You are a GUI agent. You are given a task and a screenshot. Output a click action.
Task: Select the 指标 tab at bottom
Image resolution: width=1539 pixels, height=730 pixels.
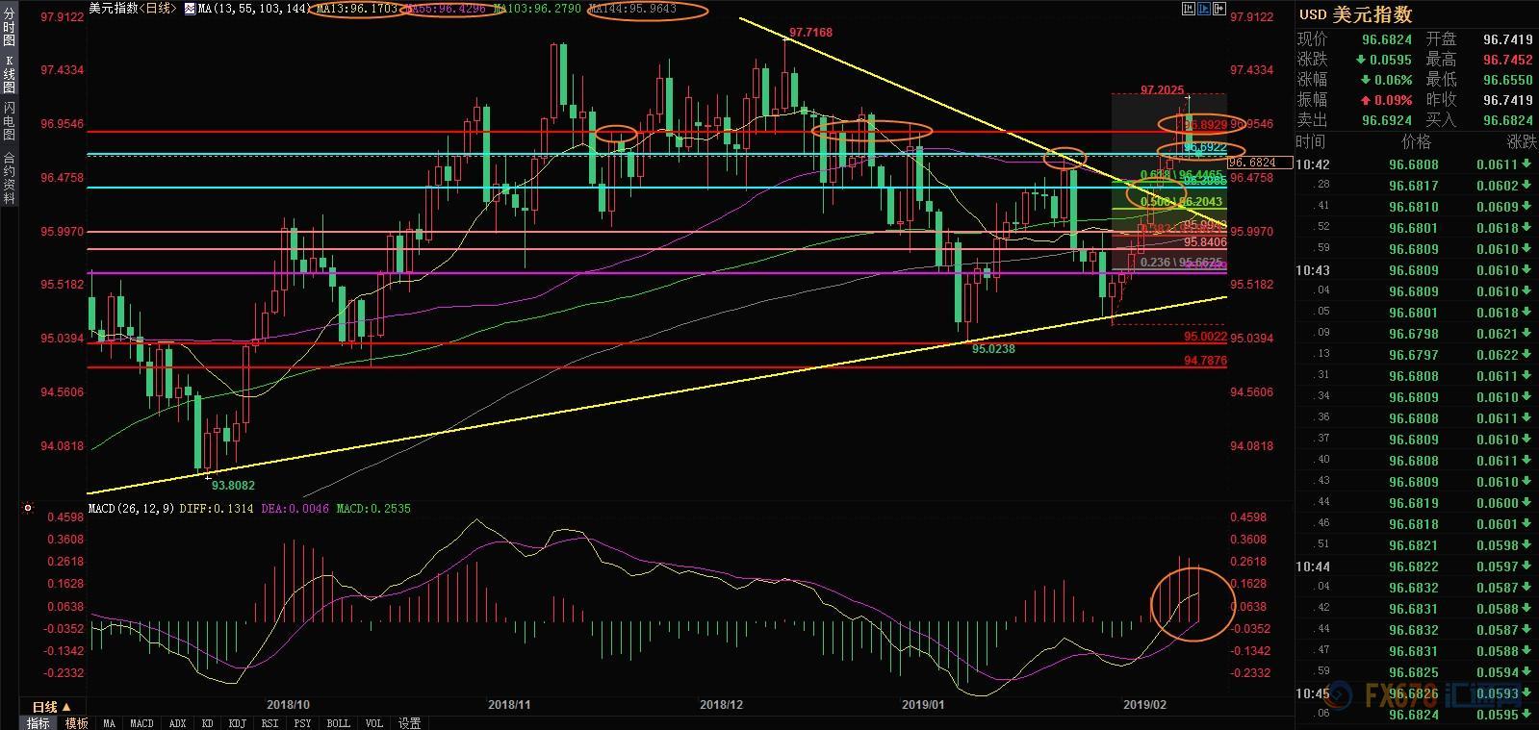tap(38, 723)
